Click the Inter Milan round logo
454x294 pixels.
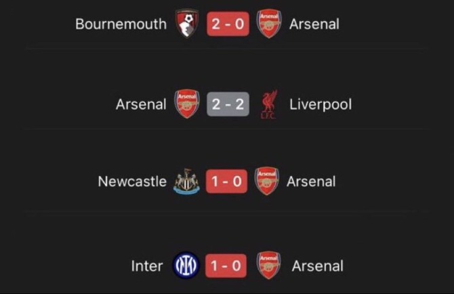(x=186, y=266)
